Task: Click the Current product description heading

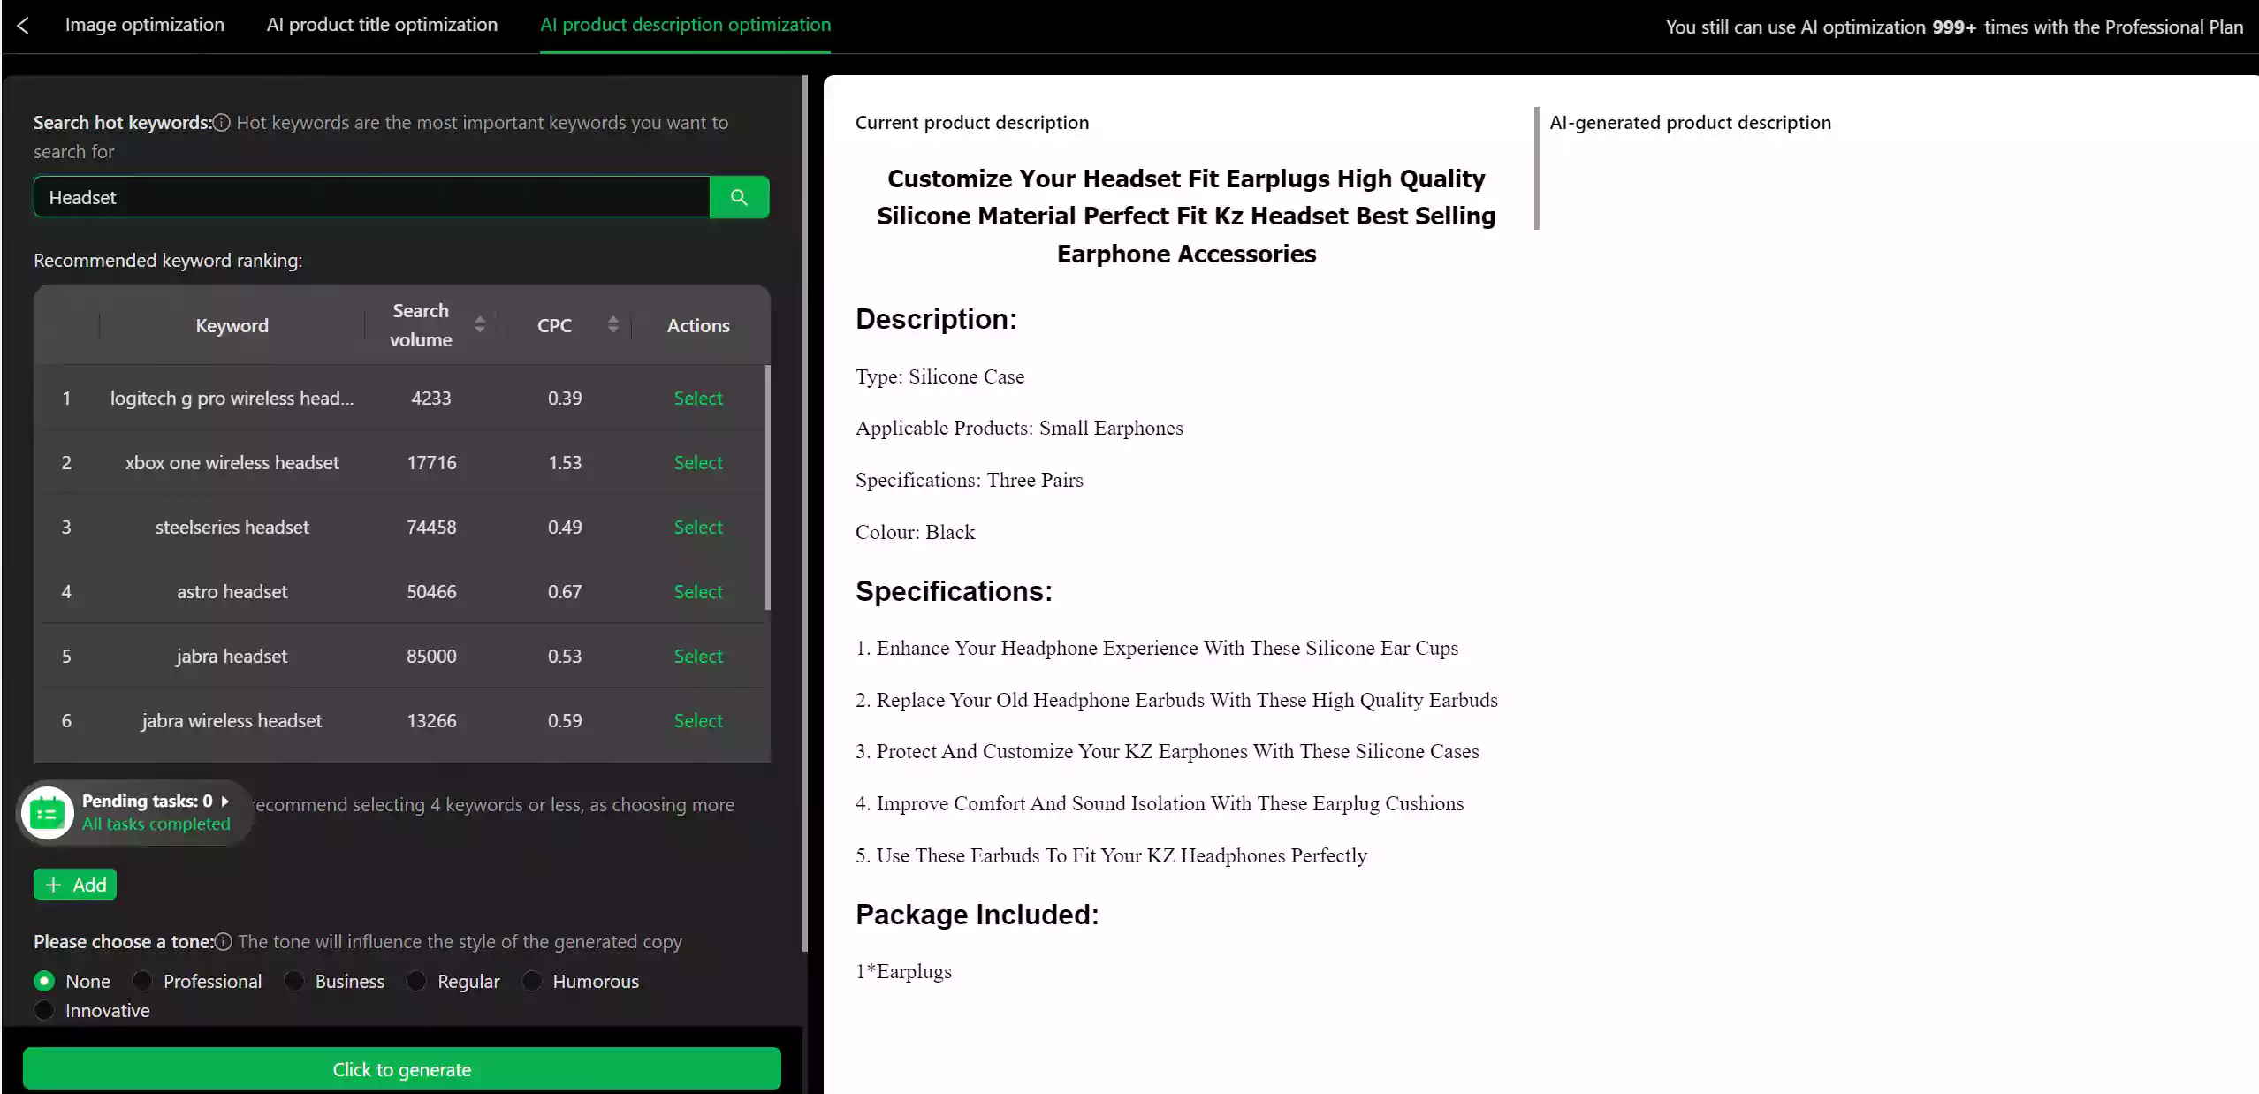Action: pyautogui.click(x=972, y=123)
